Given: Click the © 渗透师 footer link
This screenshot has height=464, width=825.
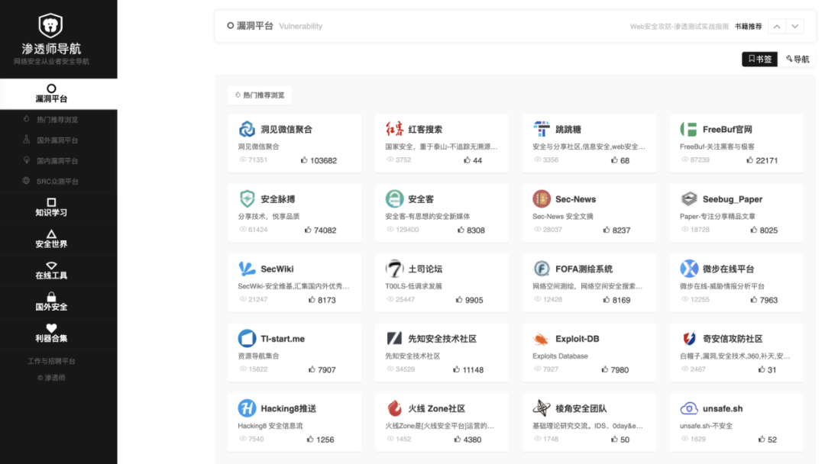Looking at the screenshot, I should coord(52,377).
